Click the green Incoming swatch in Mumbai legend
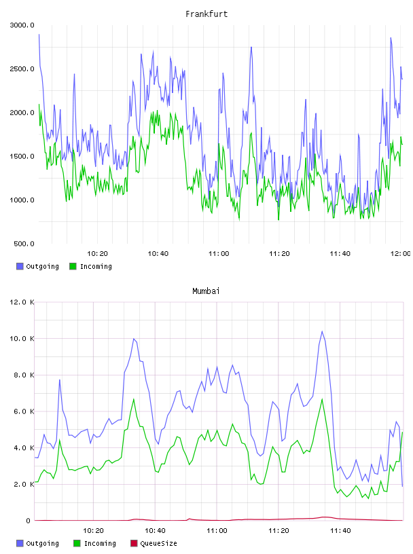 click(77, 543)
